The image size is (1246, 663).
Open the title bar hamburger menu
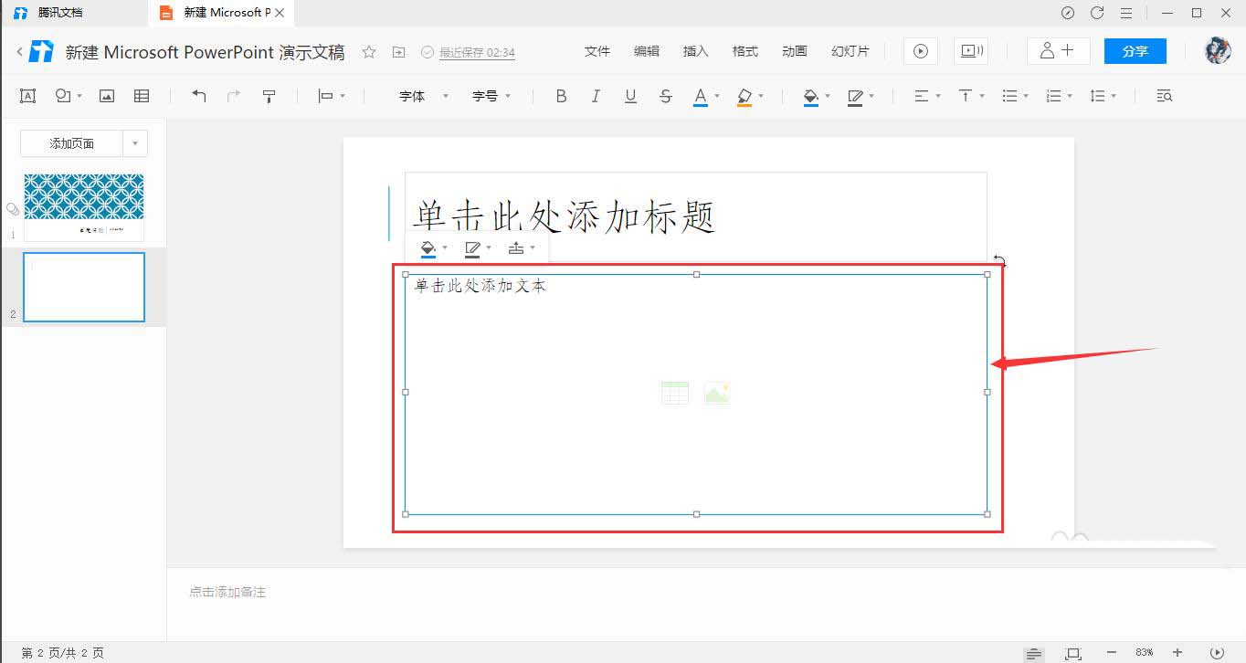point(1126,13)
